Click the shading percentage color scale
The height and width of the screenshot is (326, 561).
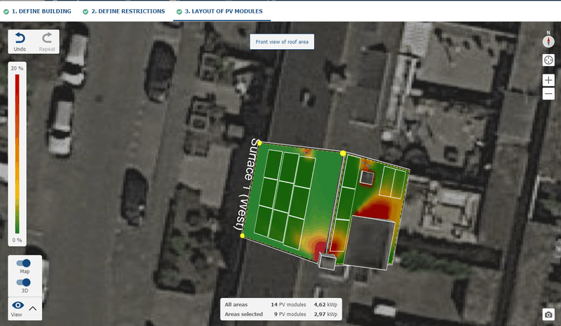17,154
